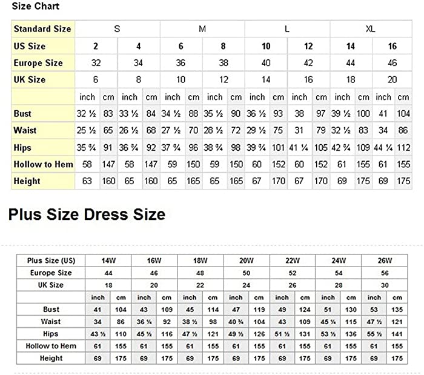Click the Waist 92 cm cell for 16W
Image resolution: width=424 pixels, height=375 pixels.
pos(167,322)
